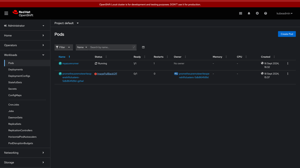Open the kubeadmin user menu

tap(284, 14)
